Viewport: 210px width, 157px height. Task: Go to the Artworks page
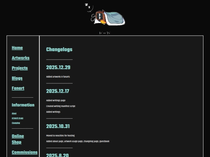(21, 58)
